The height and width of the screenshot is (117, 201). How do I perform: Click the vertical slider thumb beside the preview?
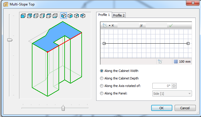point(10,40)
